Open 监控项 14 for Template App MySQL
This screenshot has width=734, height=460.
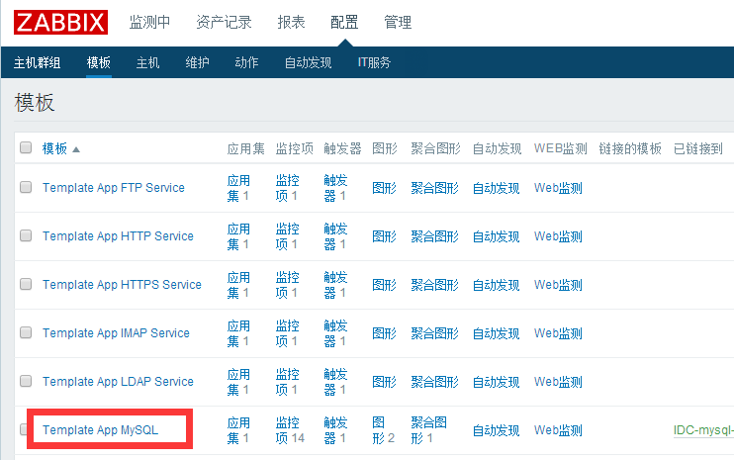point(290,430)
